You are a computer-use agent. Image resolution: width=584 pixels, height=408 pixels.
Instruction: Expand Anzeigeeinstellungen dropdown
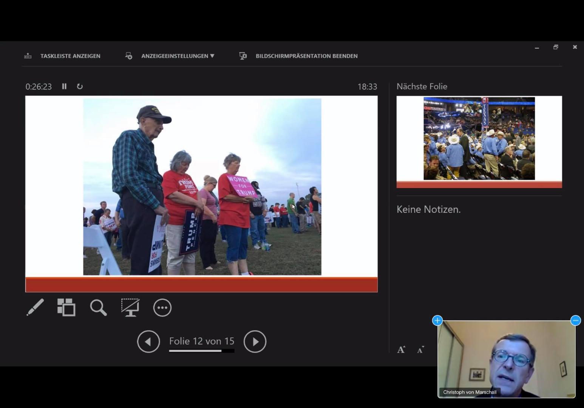pyautogui.click(x=178, y=56)
